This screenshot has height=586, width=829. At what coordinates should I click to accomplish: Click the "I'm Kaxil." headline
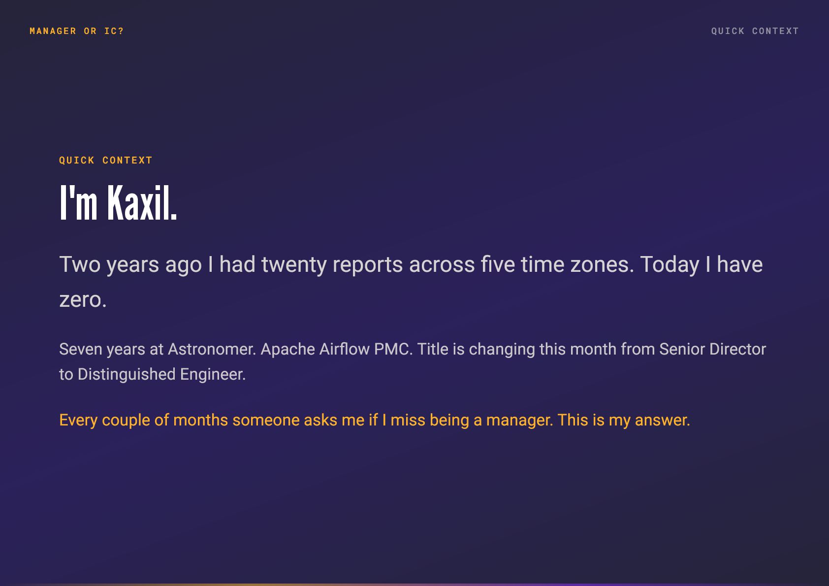point(118,202)
